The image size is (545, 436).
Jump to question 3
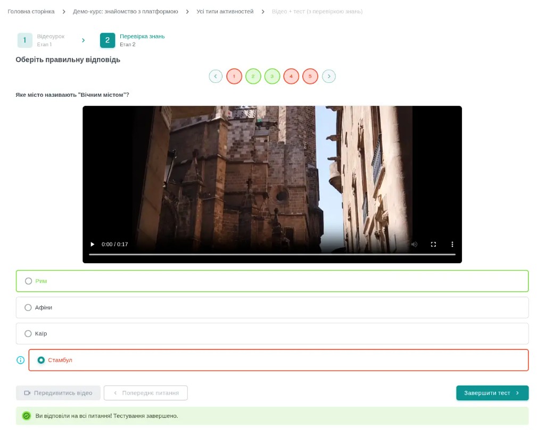pos(272,77)
